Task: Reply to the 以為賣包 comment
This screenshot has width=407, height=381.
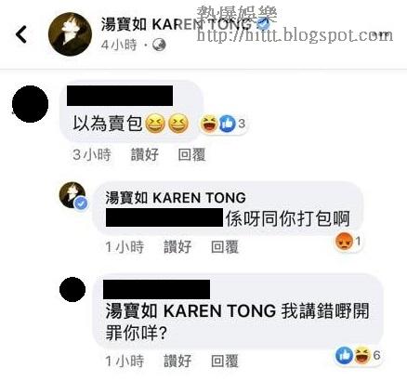Action: (192, 154)
